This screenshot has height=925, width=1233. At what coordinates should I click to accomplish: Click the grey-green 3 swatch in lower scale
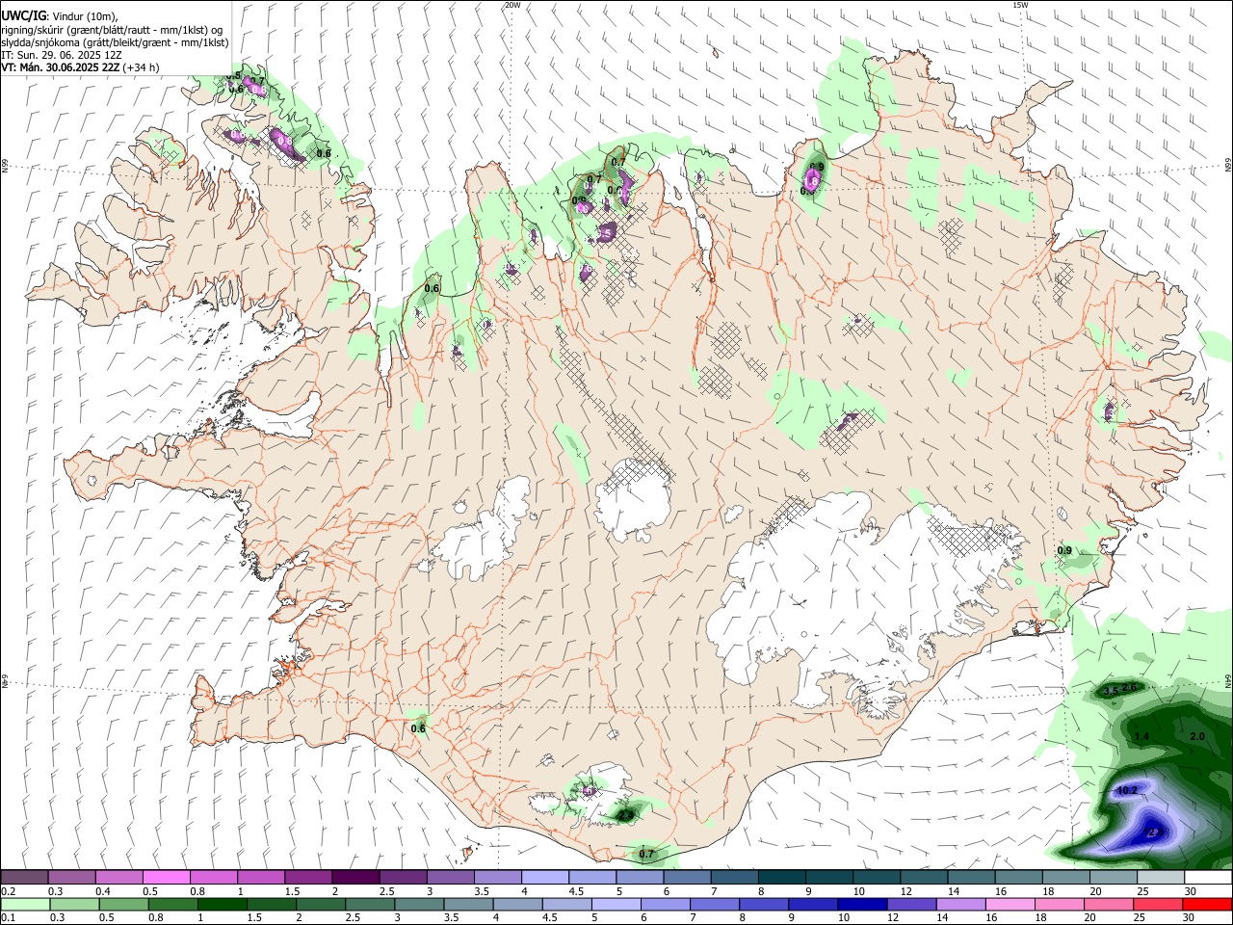419,904
